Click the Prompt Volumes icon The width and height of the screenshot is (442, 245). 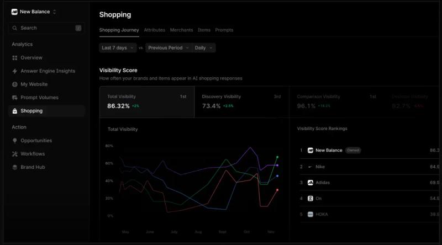pos(15,98)
